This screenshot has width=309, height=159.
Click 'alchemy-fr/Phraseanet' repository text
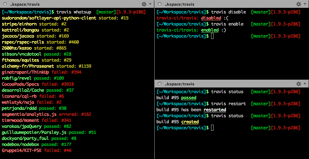28,66
